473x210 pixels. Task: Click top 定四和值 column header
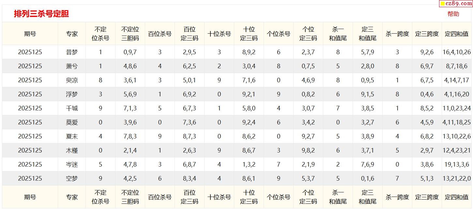[x=457, y=34]
